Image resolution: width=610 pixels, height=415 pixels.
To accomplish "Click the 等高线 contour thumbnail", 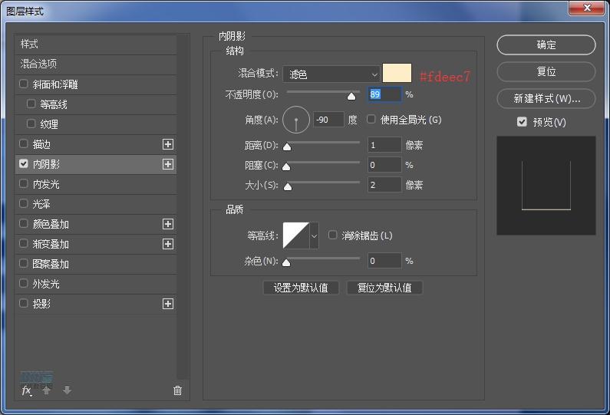I will point(295,235).
